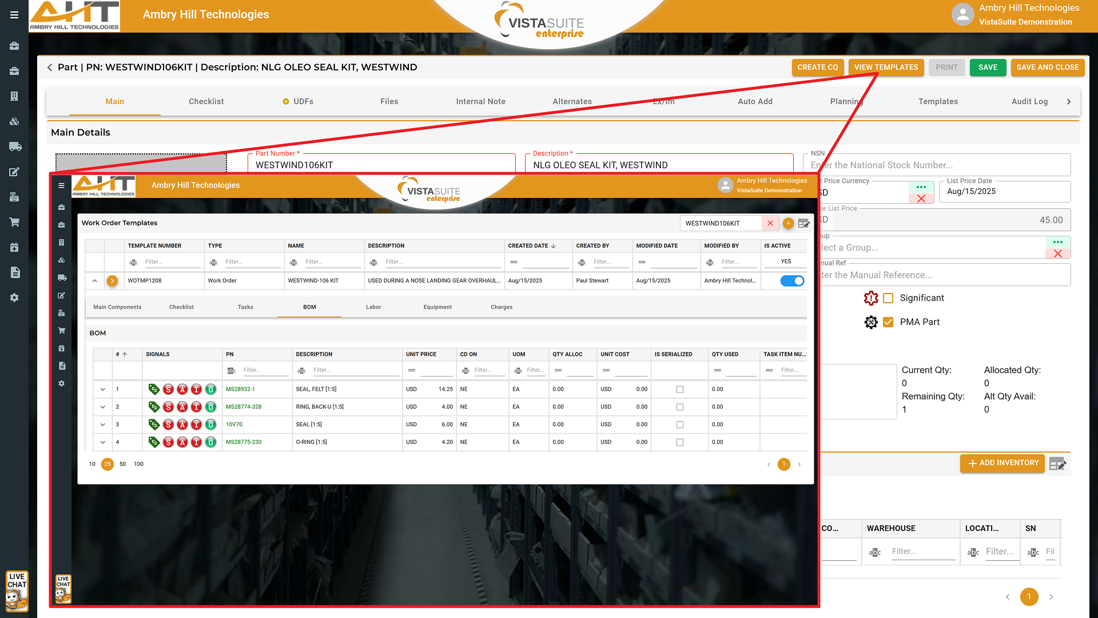
Task: Toggle Is Active switch for WOTMP1208
Action: click(x=792, y=281)
